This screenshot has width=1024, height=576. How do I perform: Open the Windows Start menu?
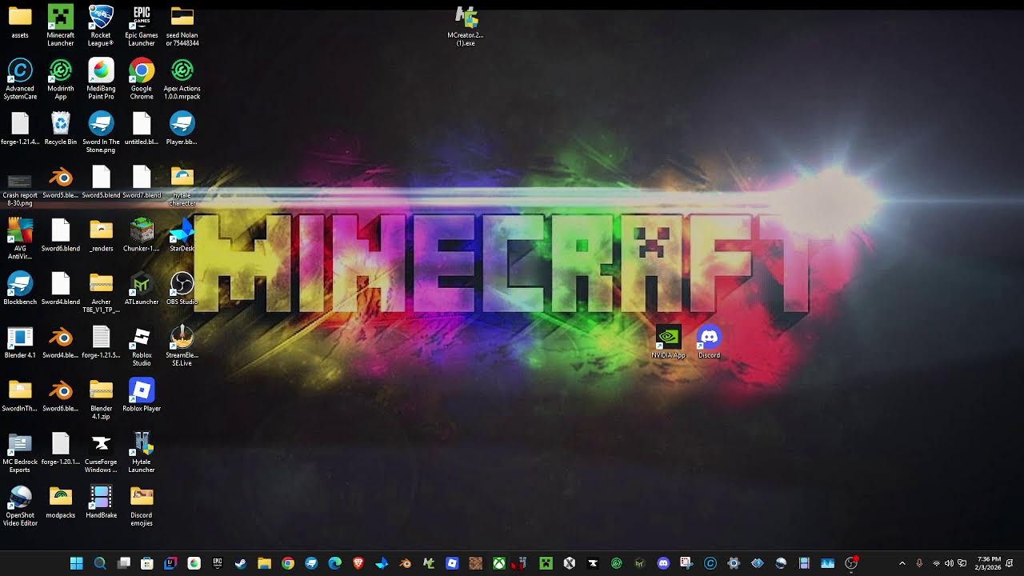pos(76,563)
